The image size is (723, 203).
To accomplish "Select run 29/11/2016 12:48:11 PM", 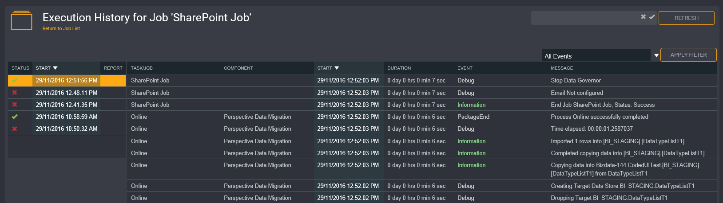I will (67, 93).
